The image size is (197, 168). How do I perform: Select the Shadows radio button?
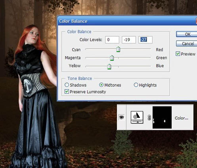(67, 85)
